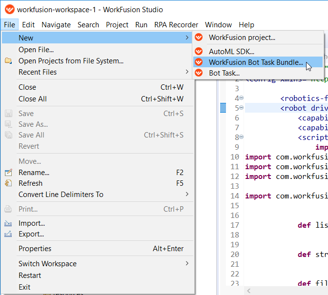Click the floppy disk icon next to Save

pyautogui.click(x=8, y=114)
